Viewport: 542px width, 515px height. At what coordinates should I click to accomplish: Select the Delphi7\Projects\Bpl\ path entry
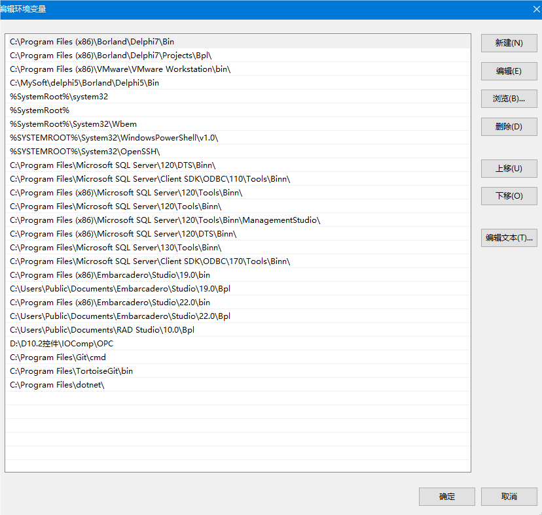(x=238, y=56)
